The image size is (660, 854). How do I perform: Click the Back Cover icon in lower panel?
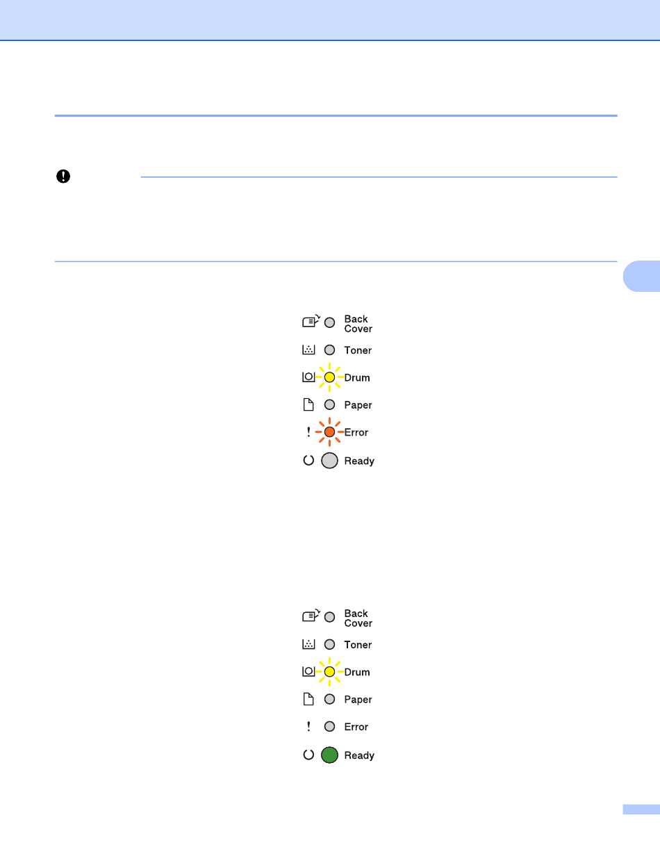click(309, 617)
